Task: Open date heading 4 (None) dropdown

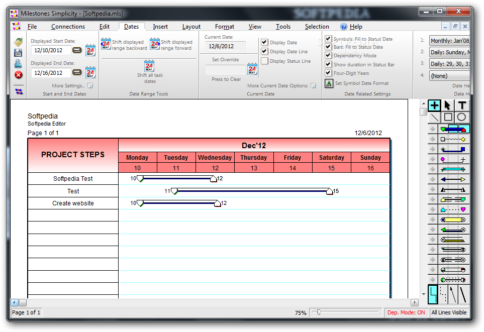Action: click(449, 76)
